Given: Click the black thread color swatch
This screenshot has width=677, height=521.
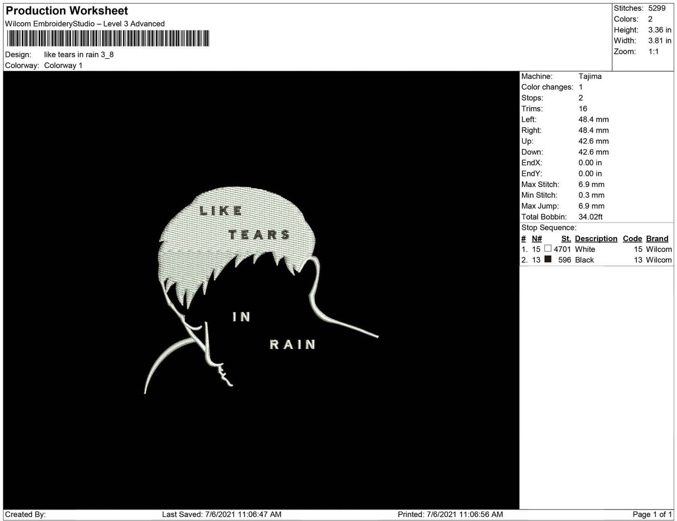Looking at the screenshot, I should 548,259.
